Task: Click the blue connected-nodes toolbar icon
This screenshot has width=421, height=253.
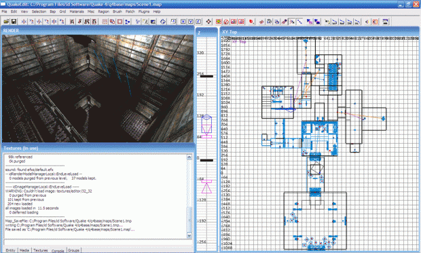Action: point(127,22)
